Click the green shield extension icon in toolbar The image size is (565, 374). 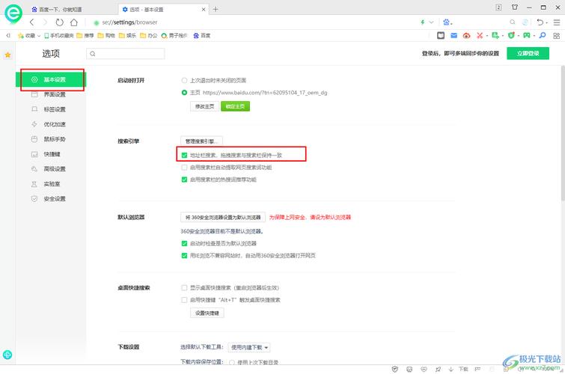tap(511, 35)
